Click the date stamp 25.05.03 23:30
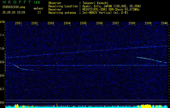 coord(14,12)
